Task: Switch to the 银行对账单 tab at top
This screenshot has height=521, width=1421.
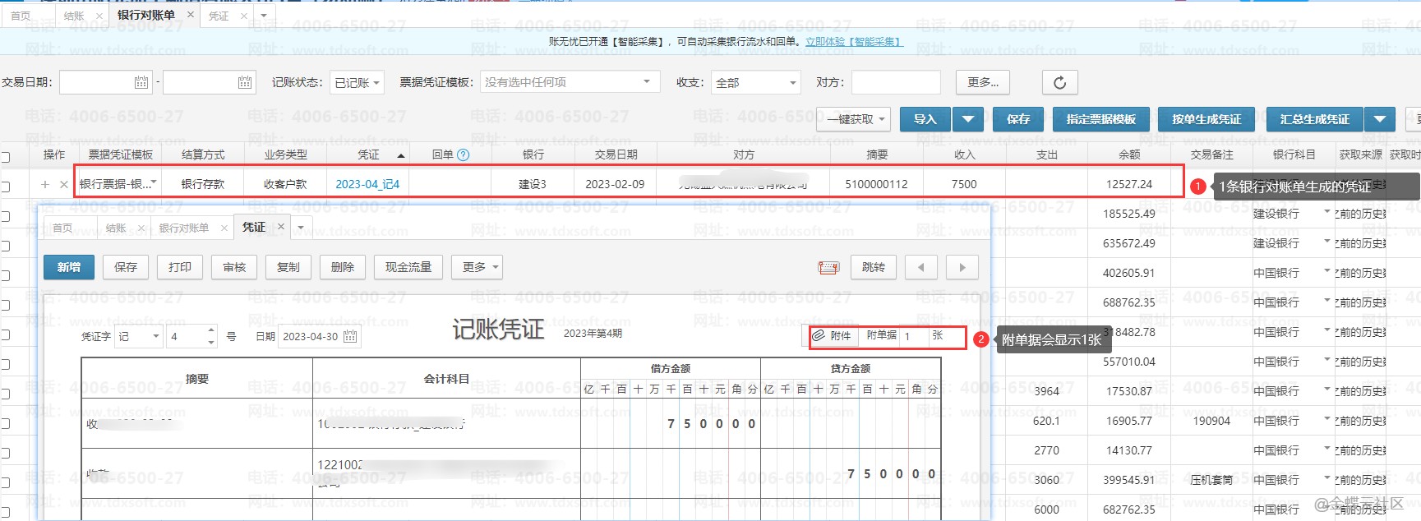Action: click(145, 15)
